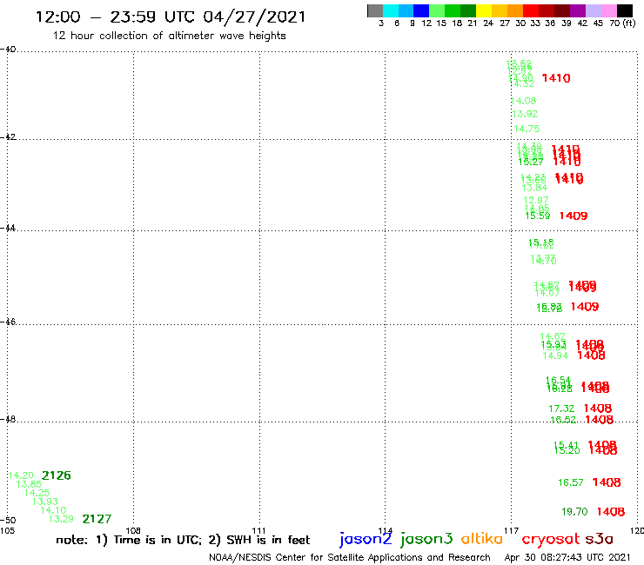Select the yellow swatch in the color scale
Image resolution: width=644 pixels, height=565 pixels.
[x=484, y=10]
